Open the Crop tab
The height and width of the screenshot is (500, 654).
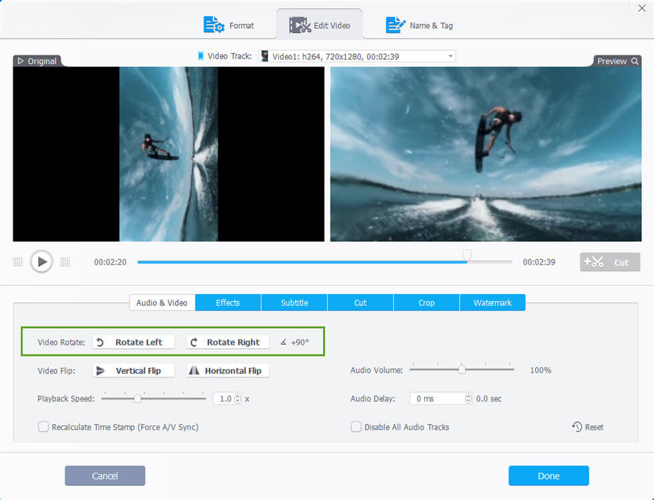click(x=426, y=303)
